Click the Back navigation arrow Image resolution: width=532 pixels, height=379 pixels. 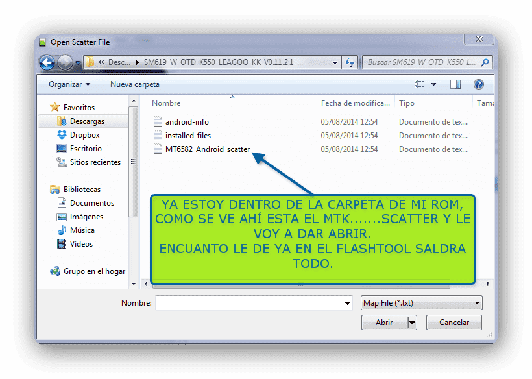tap(47, 63)
